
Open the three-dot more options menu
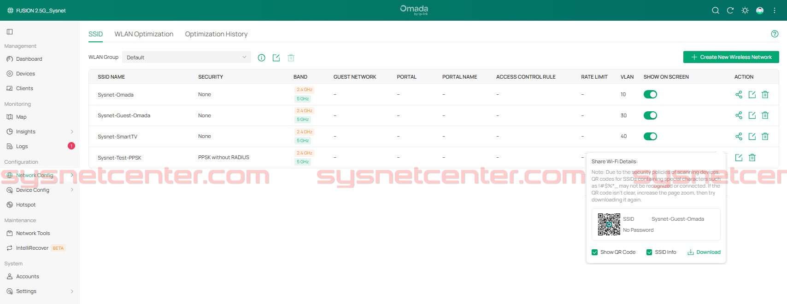(775, 11)
